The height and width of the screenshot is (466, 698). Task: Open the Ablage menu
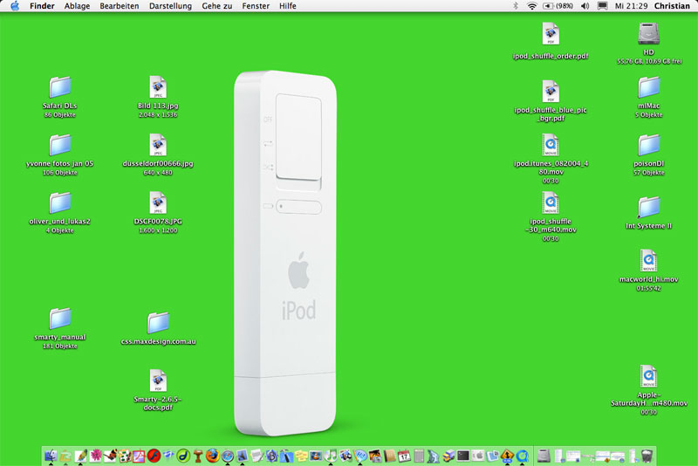point(77,6)
